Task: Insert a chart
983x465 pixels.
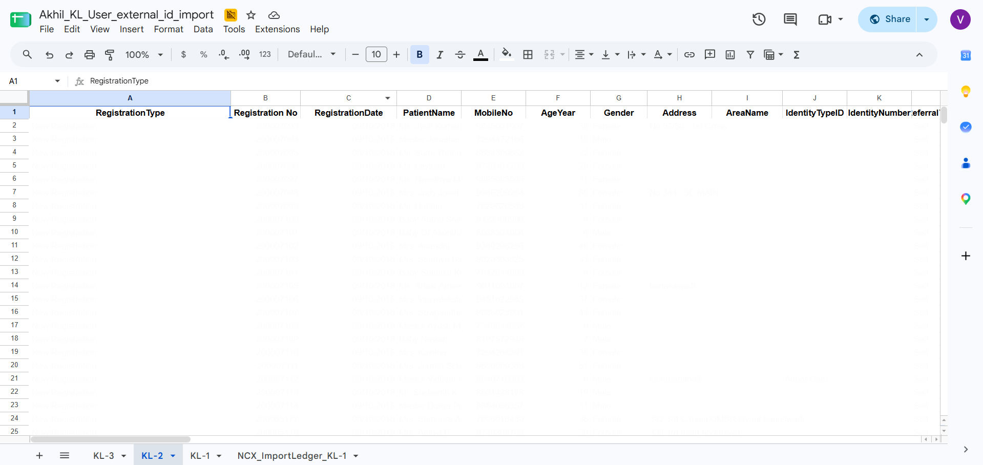Action: click(730, 54)
